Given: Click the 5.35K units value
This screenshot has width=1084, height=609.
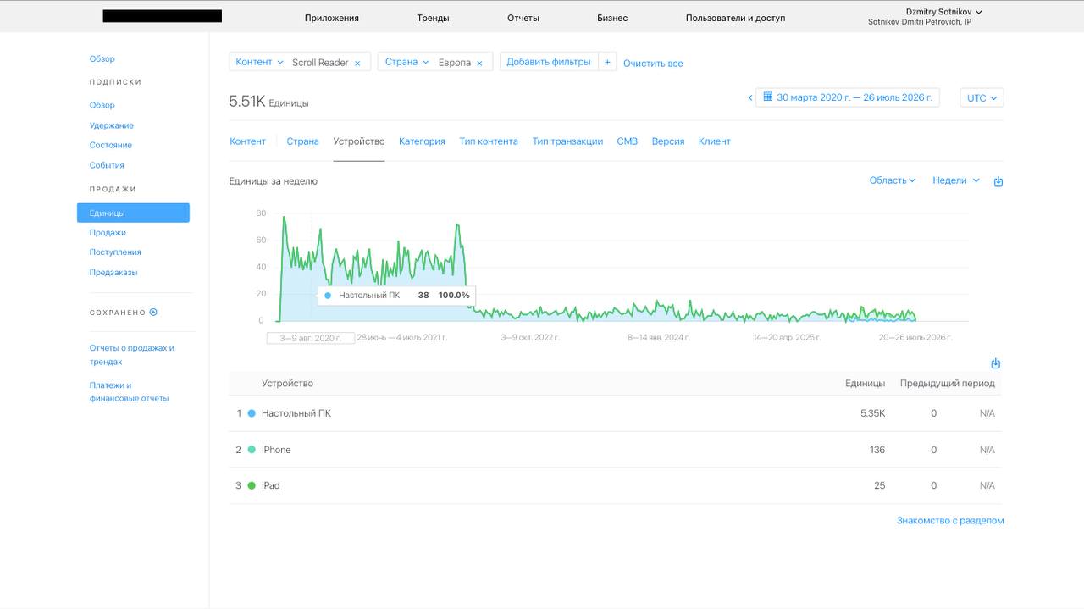Looking at the screenshot, I should (x=872, y=413).
